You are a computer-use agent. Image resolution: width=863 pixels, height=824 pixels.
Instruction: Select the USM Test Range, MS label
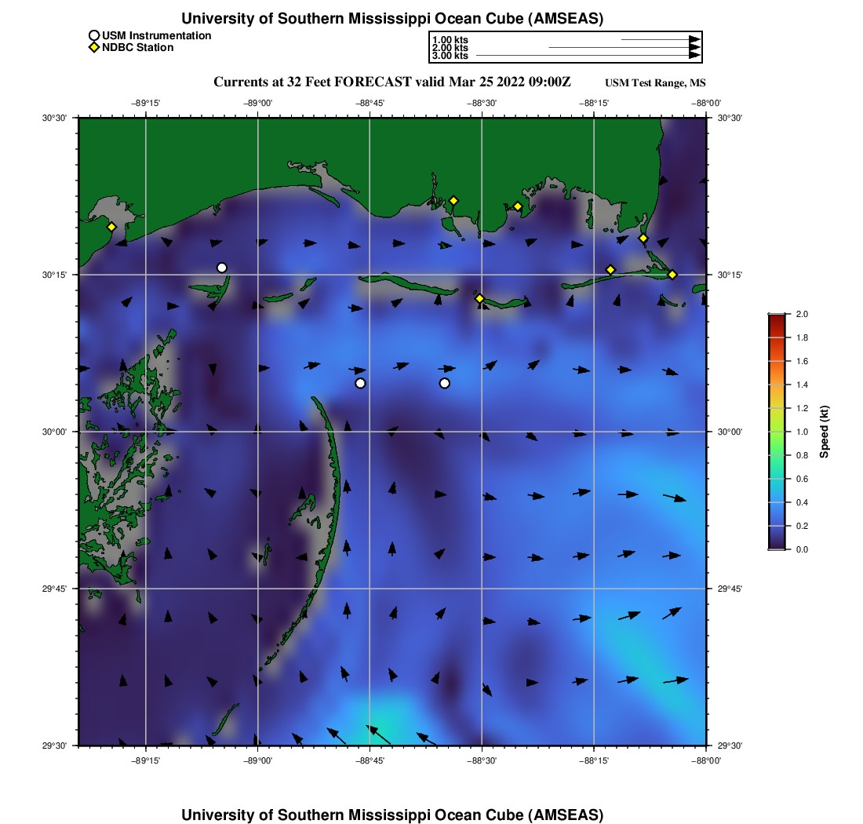point(656,84)
